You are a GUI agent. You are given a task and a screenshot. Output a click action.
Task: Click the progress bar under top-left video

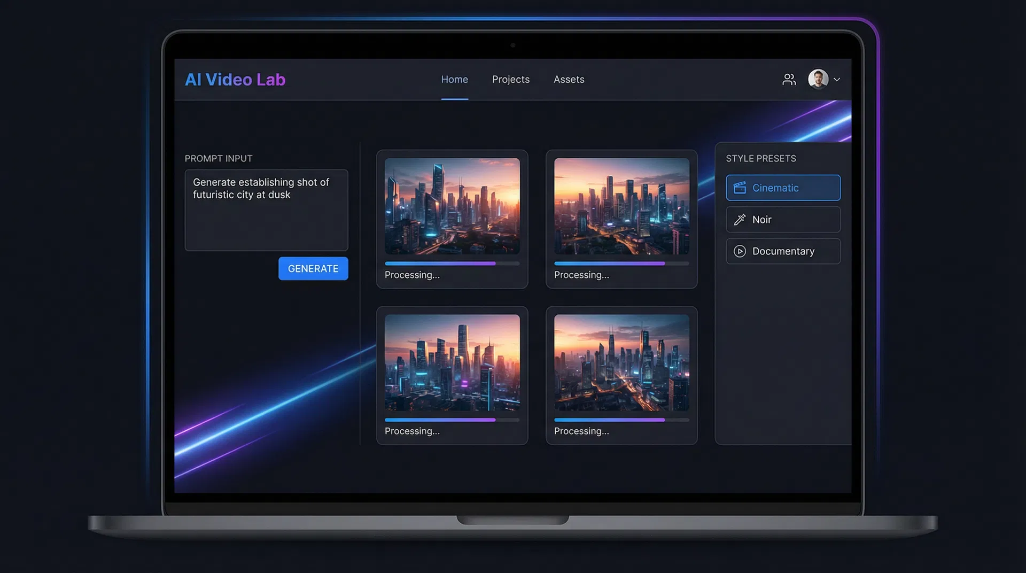(452, 264)
